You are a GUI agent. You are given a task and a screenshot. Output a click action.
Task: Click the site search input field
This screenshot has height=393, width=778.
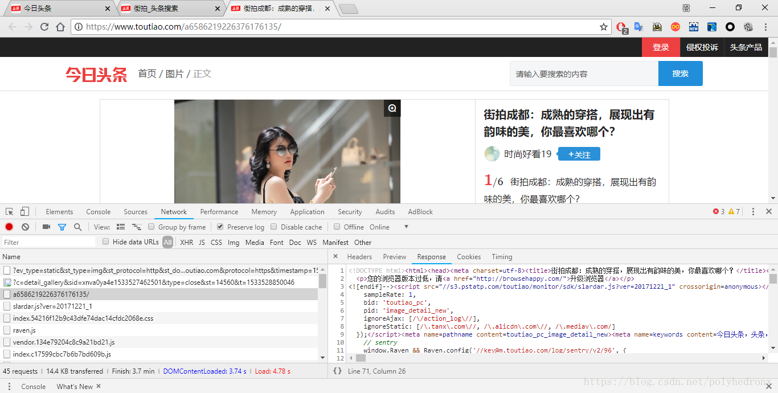[584, 73]
